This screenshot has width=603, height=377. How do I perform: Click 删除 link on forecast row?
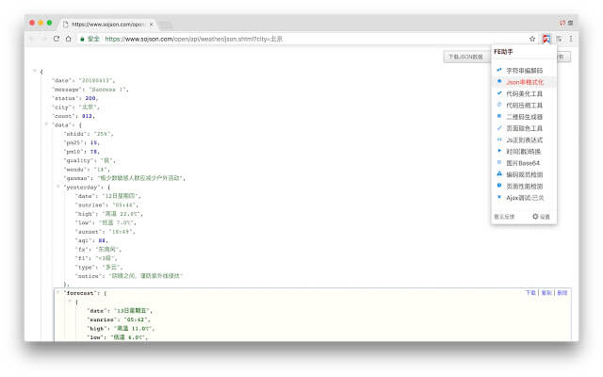(x=562, y=293)
